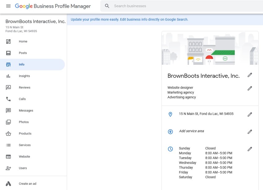Open the Users section

point(23,168)
